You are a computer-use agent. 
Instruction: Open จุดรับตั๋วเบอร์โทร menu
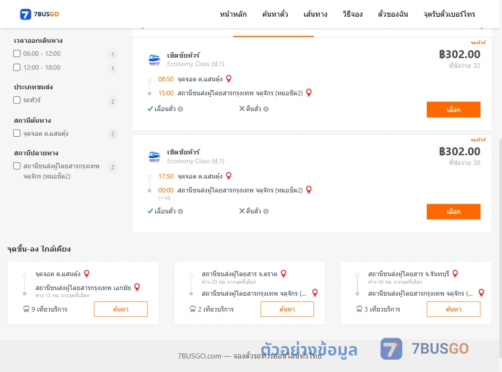click(x=449, y=14)
